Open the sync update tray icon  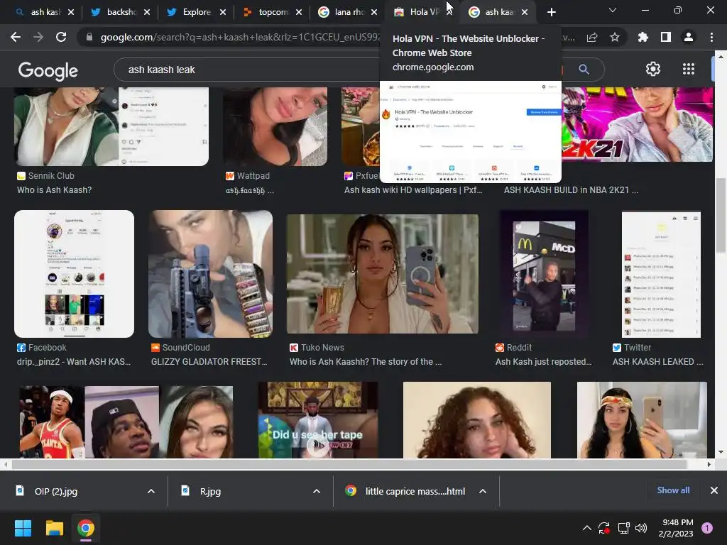click(603, 528)
